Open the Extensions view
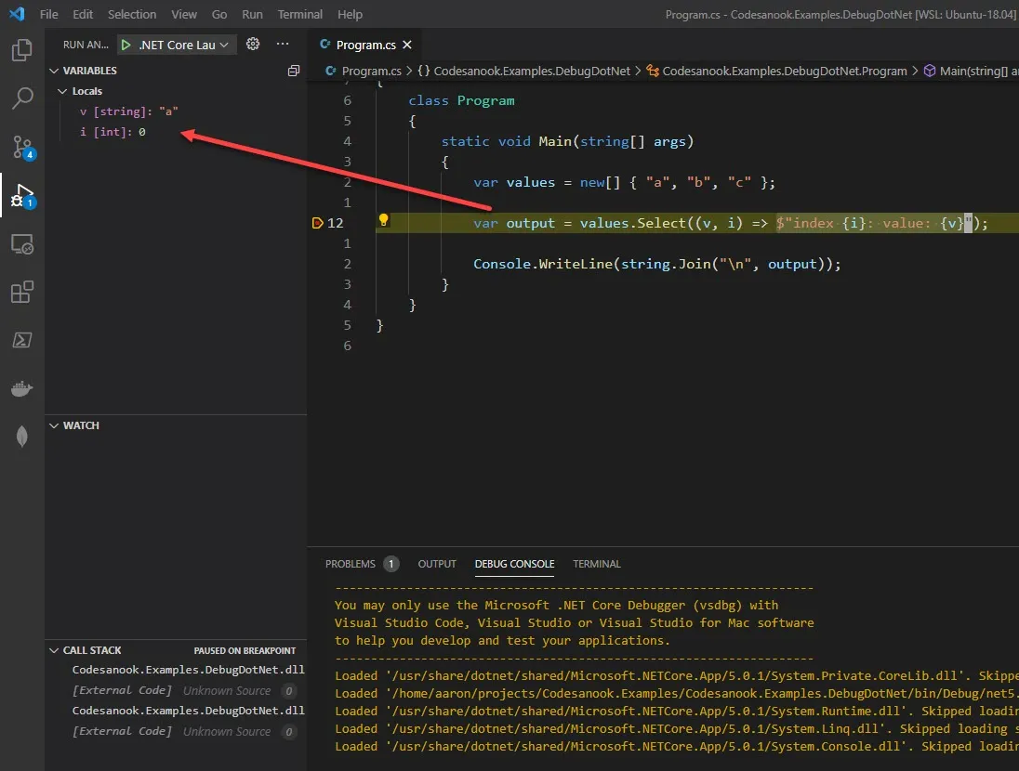Viewport: 1019px width, 771px height. click(22, 293)
